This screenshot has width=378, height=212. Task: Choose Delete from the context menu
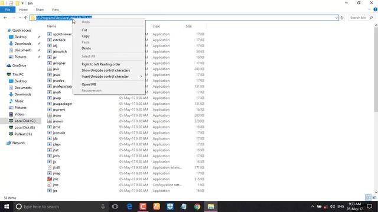[86, 48]
